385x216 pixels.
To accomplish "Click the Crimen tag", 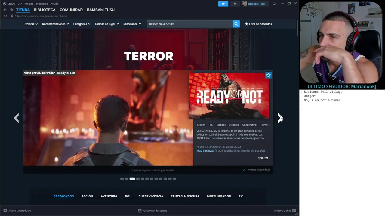I will pos(201,125).
